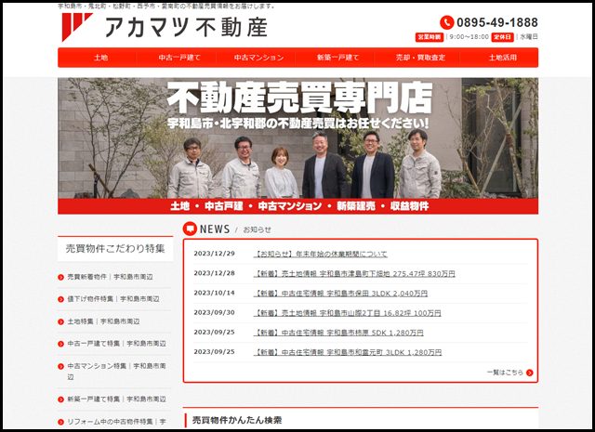Click the 一覧はこちら link
The height and width of the screenshot is (432, 595).
(x=505, y=373)
